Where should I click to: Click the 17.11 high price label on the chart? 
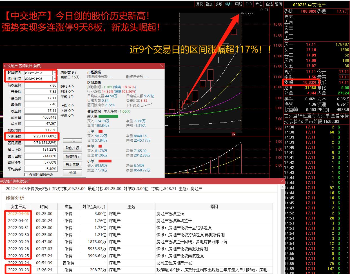(249, 14)
